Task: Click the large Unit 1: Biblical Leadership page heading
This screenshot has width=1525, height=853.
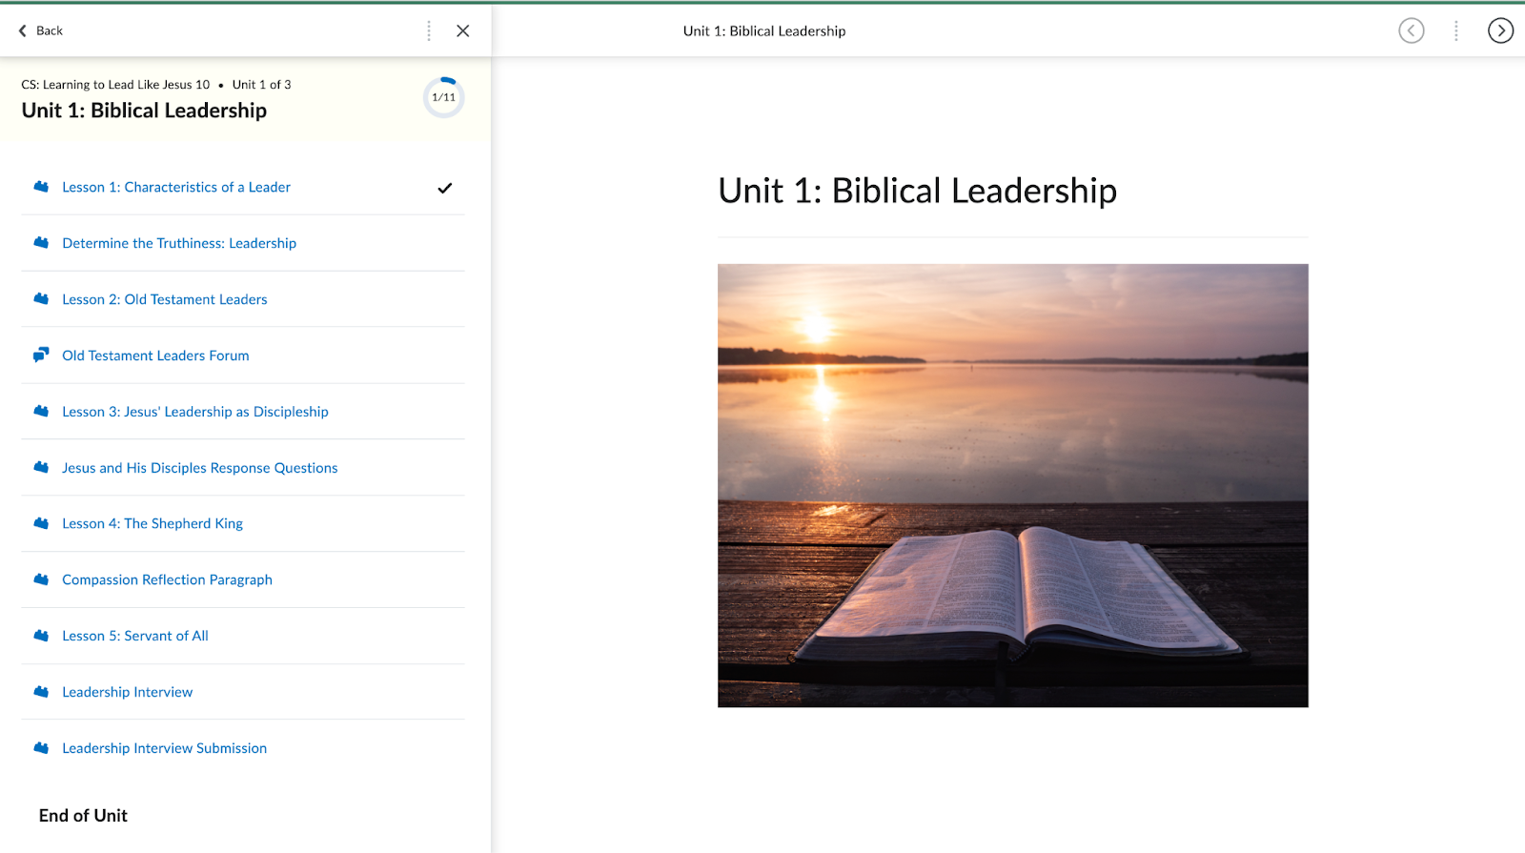Action: tap(917, 191)
